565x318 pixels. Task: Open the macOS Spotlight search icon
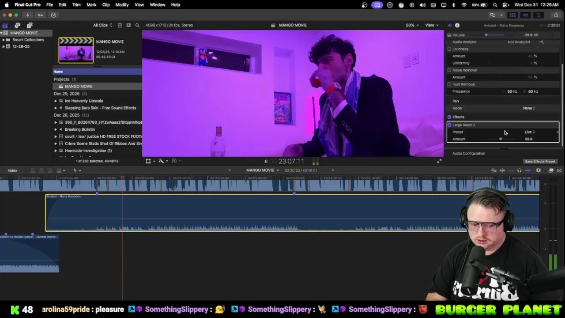[495, 5]
